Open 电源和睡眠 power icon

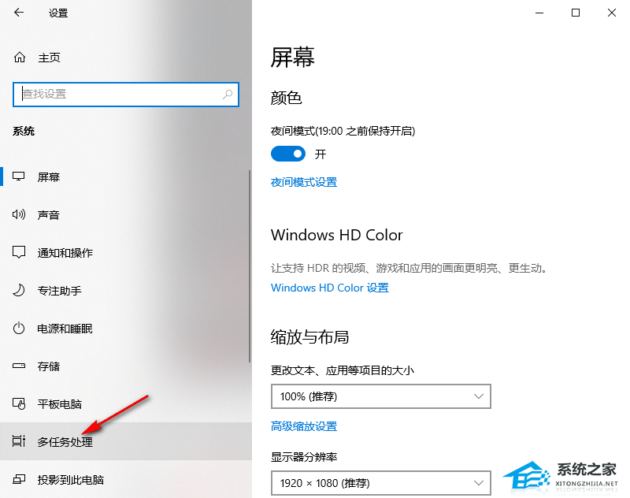coord(19,329)
